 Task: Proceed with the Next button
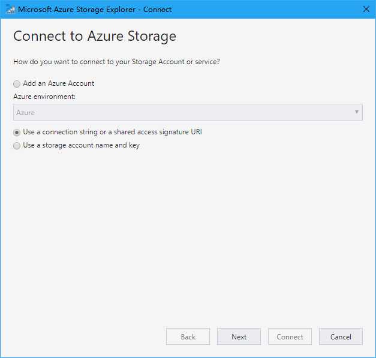tap(239, 336)
